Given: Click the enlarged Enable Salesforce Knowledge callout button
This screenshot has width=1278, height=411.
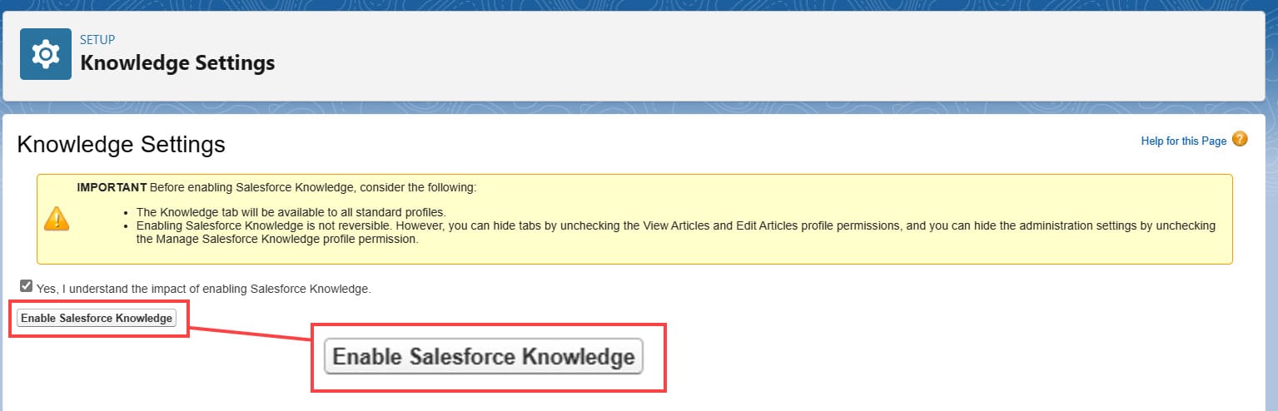Looking at the screenshot, I should (x=484, y=357).
